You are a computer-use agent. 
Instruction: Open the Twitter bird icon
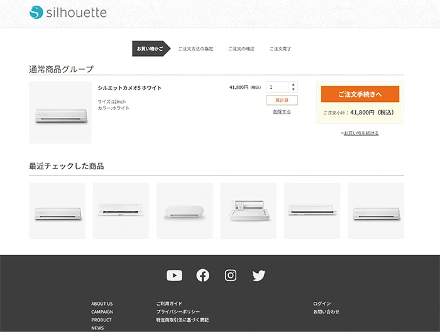258,275
